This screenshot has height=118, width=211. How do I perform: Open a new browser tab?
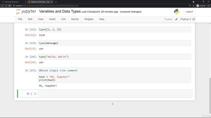coord(56,2)
